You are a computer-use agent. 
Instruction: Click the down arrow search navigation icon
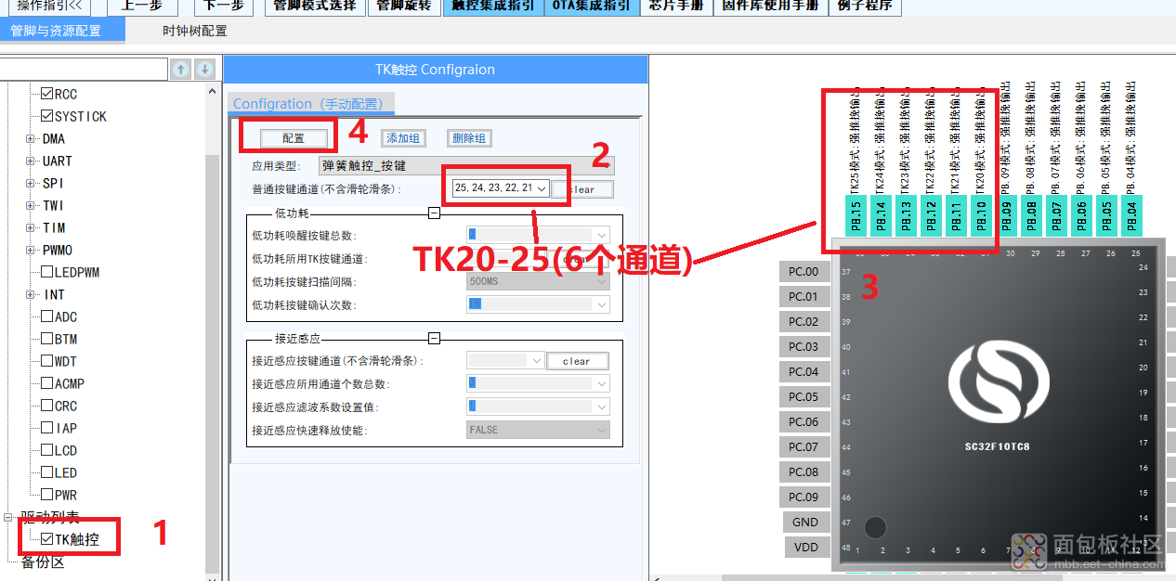pyautogui.click(x=205, y=70)
